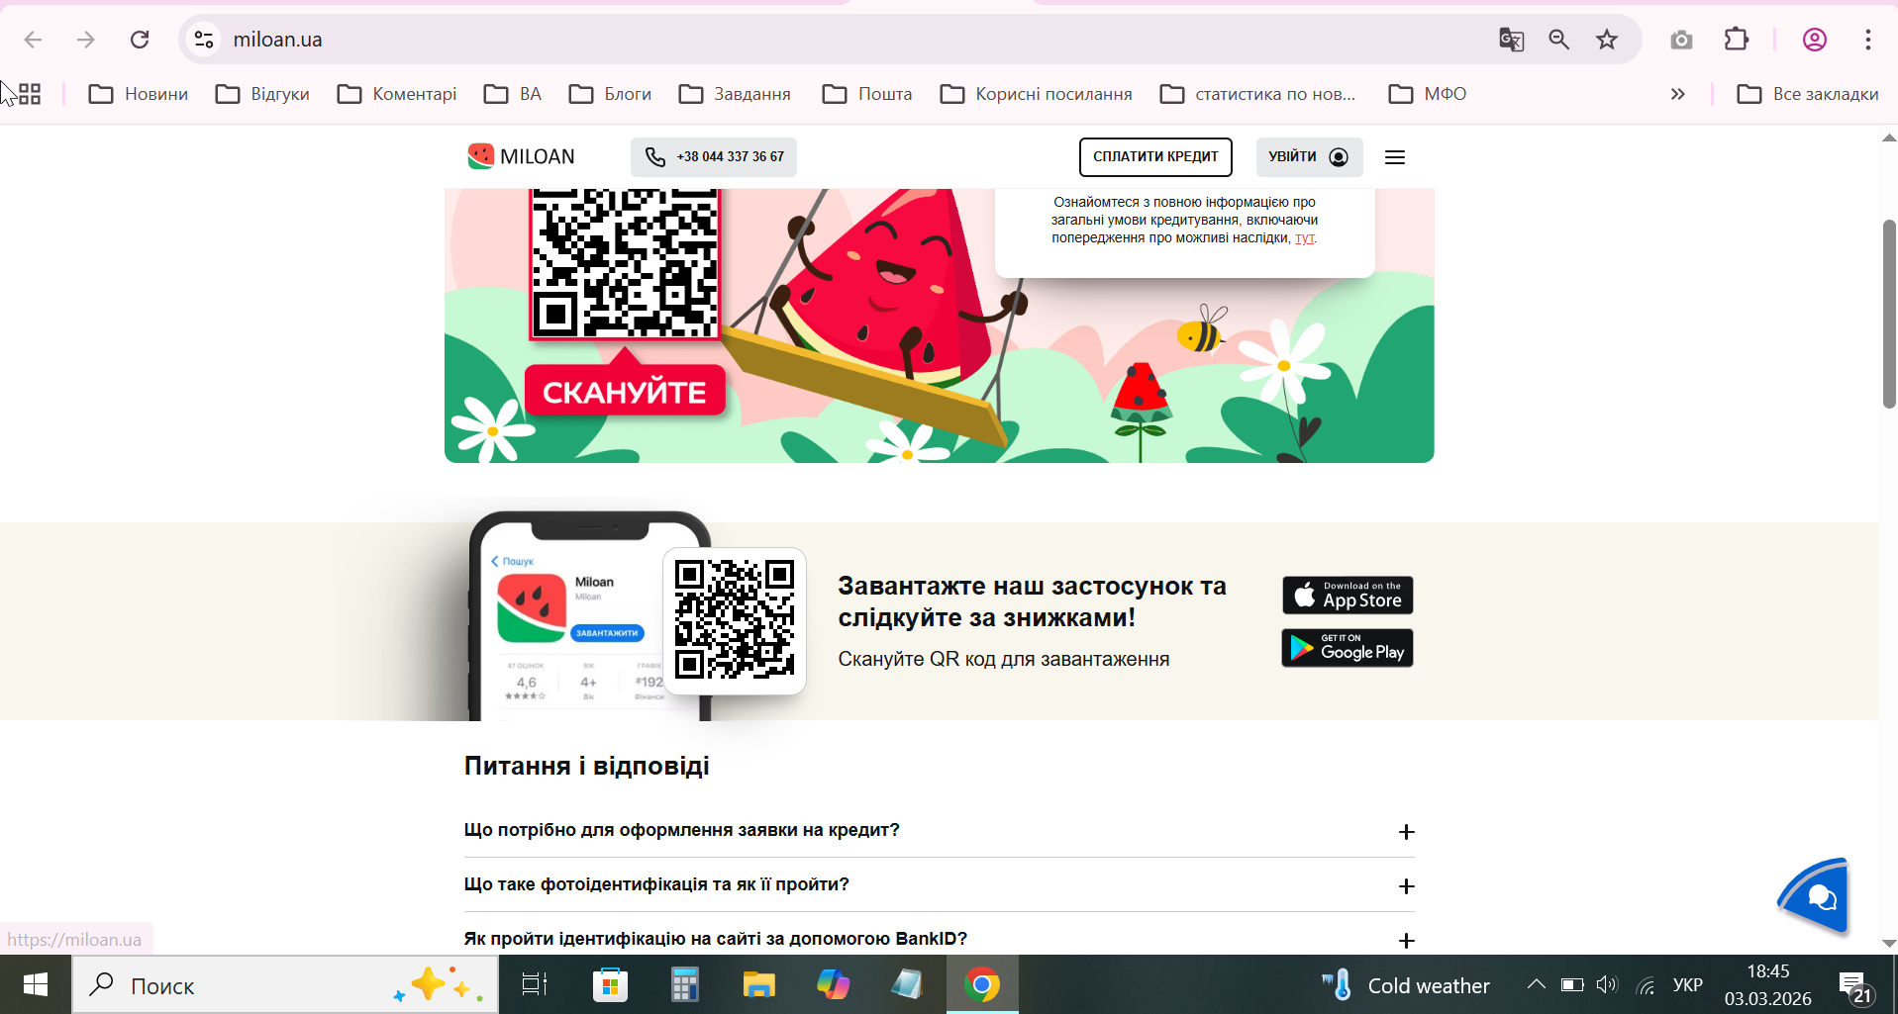Open the Все закладки folder
1898x1014 pixels.
pyautogui.click(x=1808, y=94)
